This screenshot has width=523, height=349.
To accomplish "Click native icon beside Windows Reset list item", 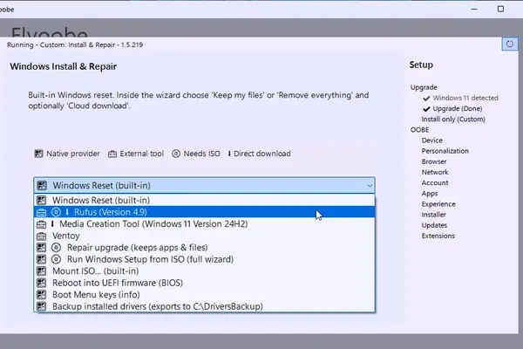I will coord(41,200).
